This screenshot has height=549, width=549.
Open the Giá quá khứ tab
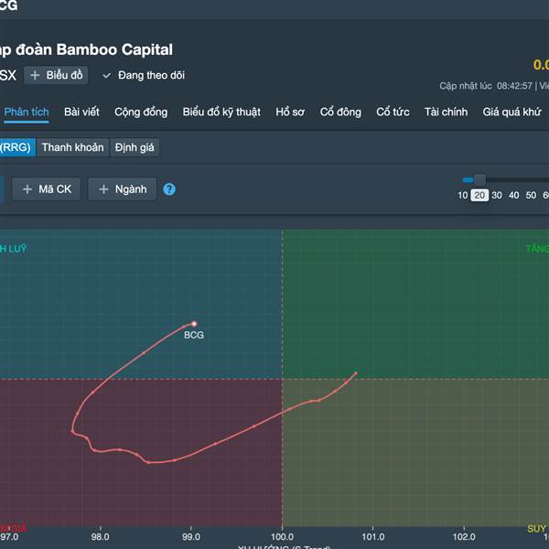pos(511,112)
